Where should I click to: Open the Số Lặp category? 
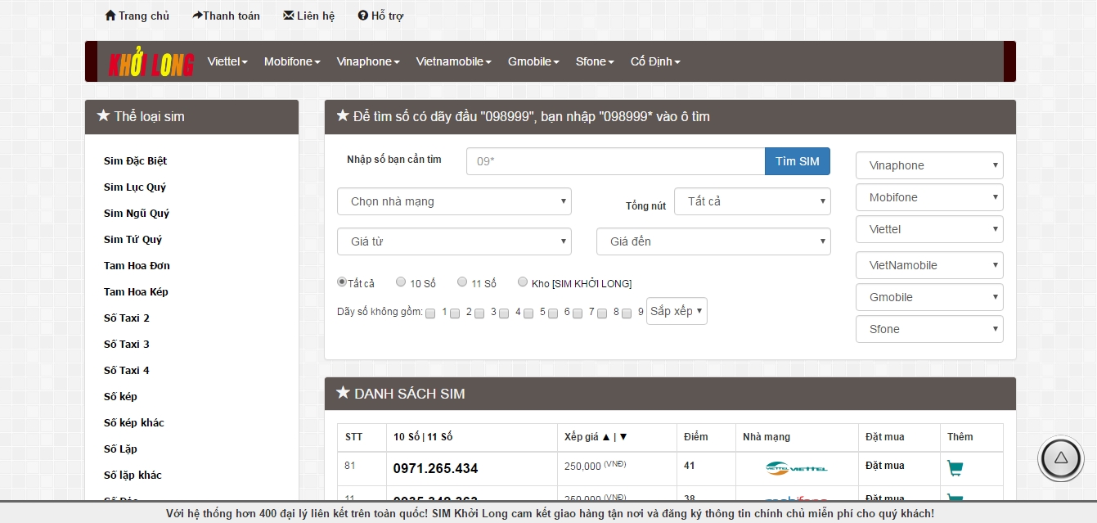coord(120,449)
